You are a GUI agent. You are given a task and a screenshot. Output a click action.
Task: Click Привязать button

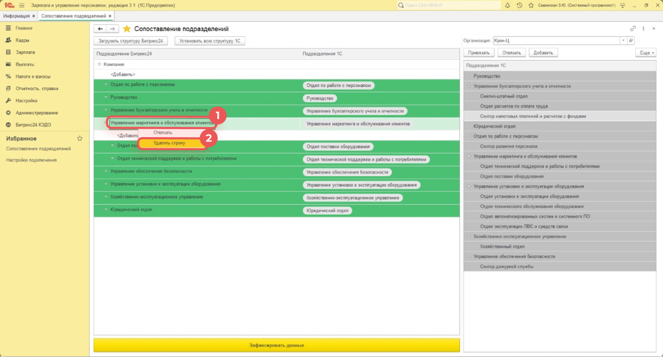point(479,53)
